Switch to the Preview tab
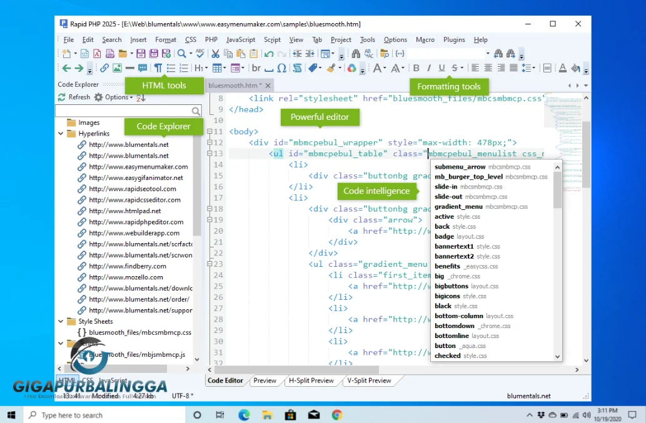Image resolution: width=646 pixels, height=423 pixels. click(x=265, y=381)
